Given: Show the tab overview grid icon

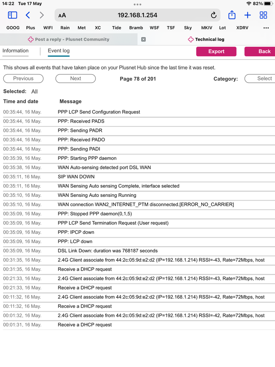Looking at the screenshot, I should (263, 15).
